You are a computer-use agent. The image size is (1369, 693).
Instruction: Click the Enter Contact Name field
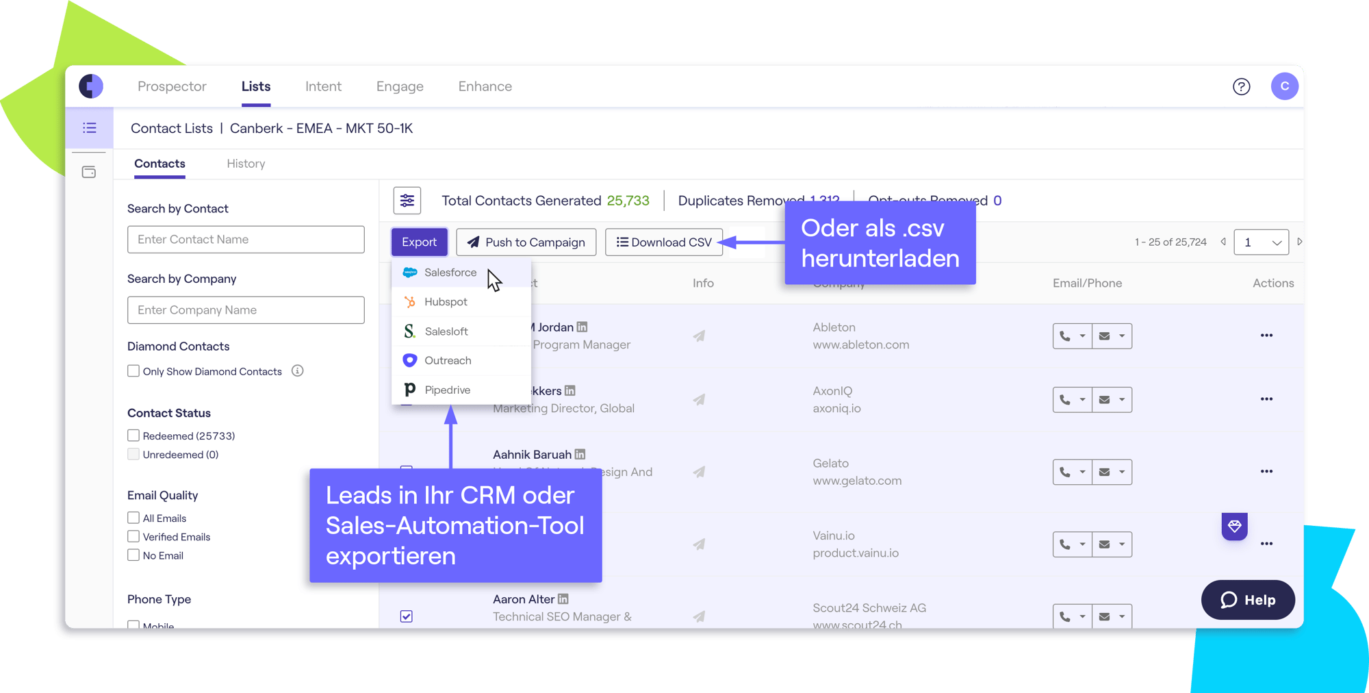coord(246,240)
